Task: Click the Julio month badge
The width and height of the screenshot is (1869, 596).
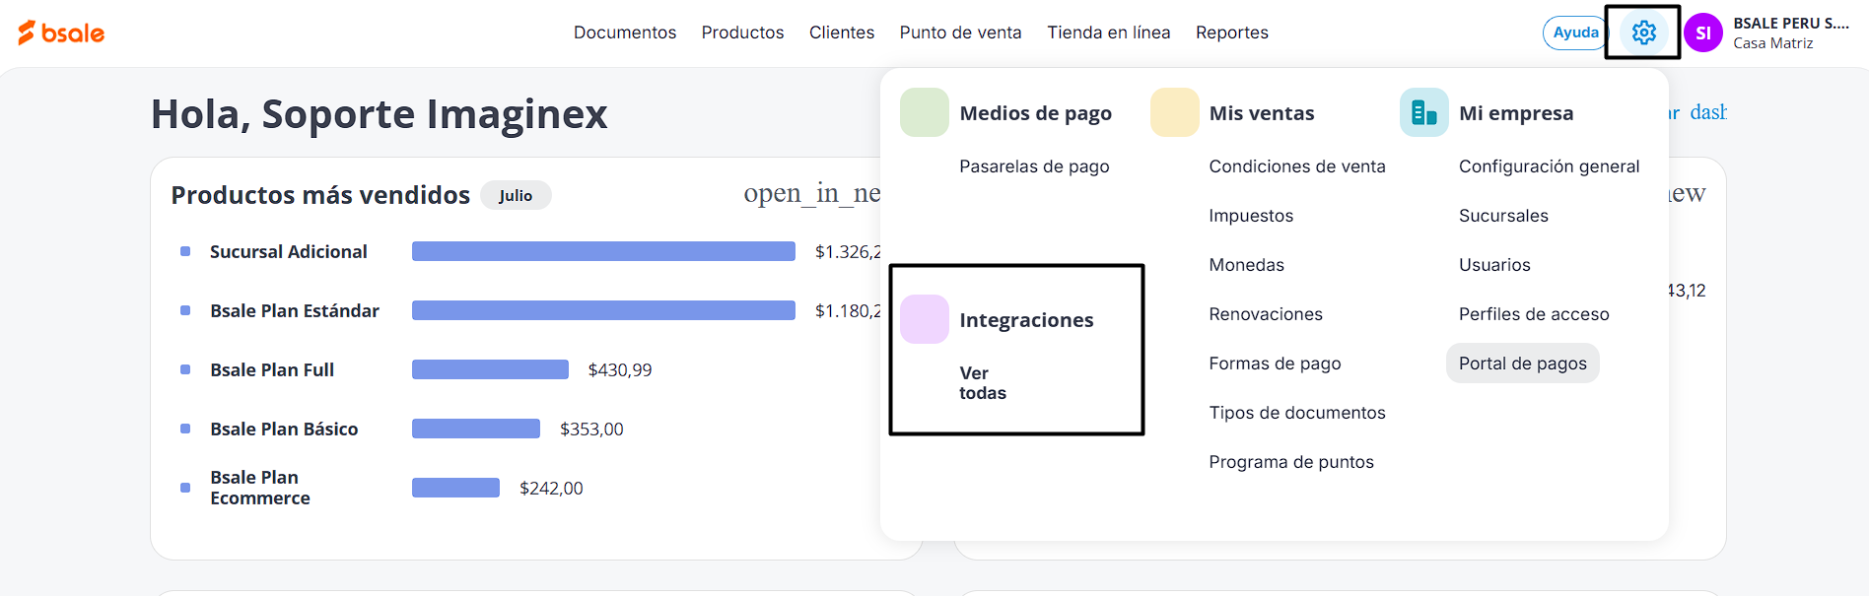Action: coord(516,195)
